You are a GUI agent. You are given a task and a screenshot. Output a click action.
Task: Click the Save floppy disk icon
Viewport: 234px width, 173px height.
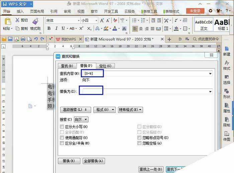point(10,39)
